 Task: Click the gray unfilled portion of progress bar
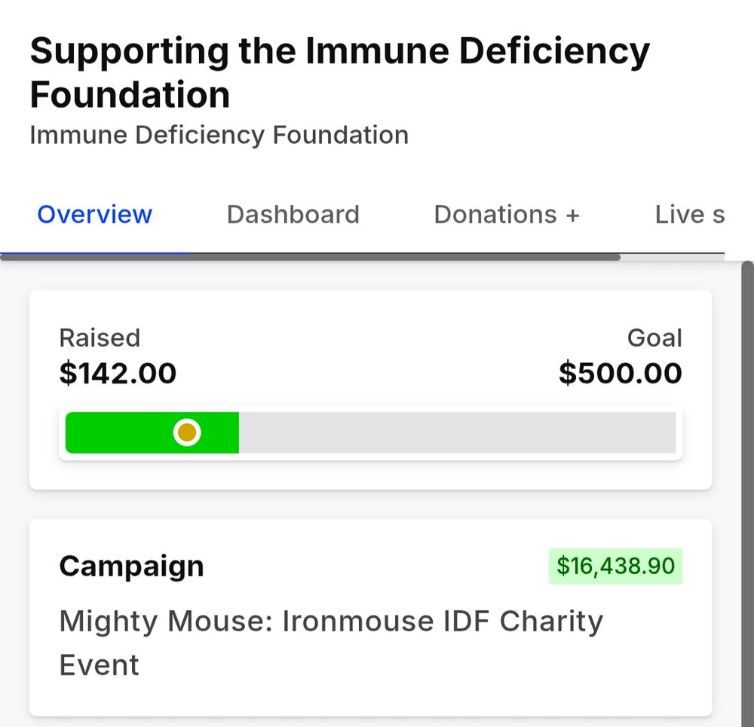[458, 432]
